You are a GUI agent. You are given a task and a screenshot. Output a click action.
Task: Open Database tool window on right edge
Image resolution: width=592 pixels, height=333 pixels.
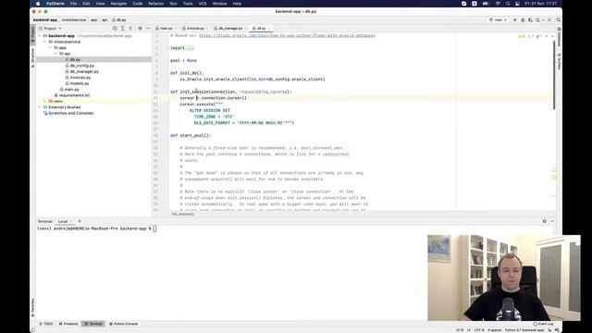click(559, 37)
